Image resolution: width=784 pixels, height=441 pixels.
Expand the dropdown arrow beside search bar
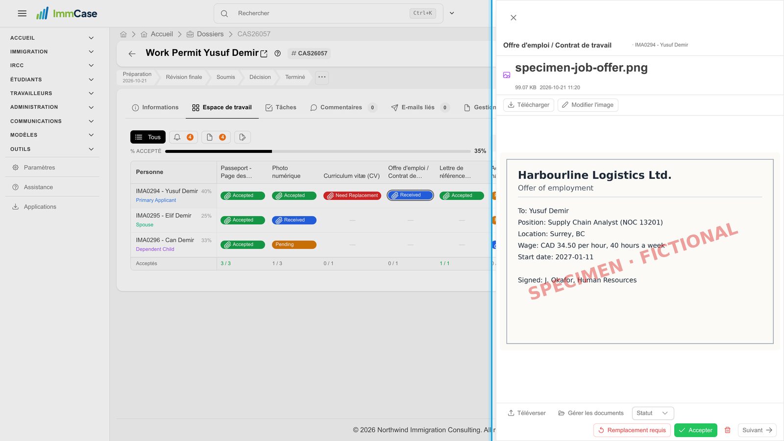click(x=452, y=13)
